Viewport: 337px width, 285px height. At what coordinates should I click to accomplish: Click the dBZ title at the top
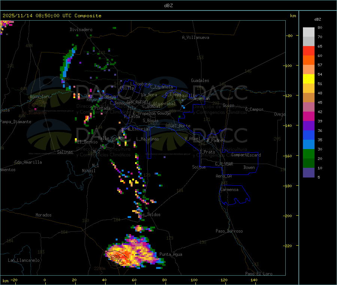click(168, 6)
